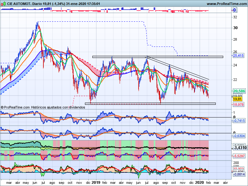Screen dimensions: 248x186
Task: Click the bold 30 price axis label
Action: point(235,28)
